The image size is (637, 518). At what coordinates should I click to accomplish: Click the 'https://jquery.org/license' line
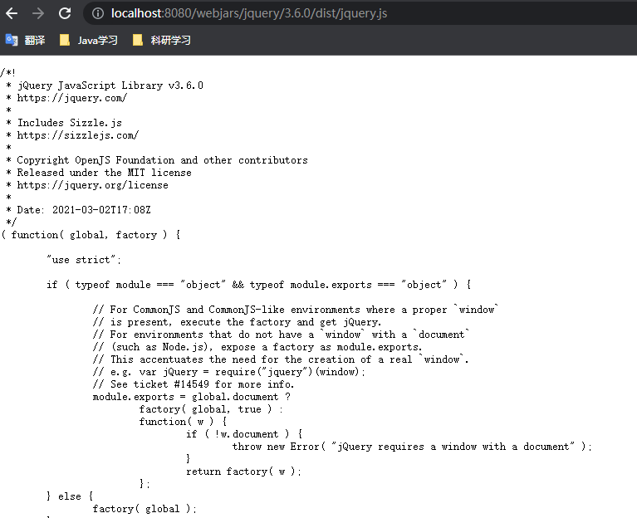coord(93,185)
